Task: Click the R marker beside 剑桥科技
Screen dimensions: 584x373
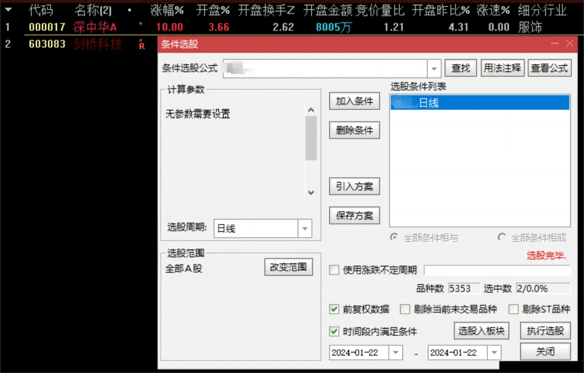Action: (141, 45)
